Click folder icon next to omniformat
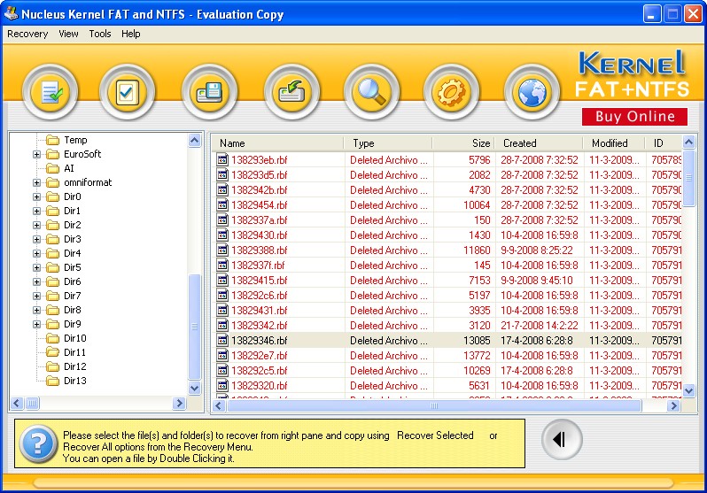 coord(53,182)
